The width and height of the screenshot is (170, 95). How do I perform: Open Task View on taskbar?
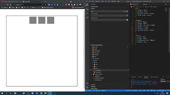(11, 93)
